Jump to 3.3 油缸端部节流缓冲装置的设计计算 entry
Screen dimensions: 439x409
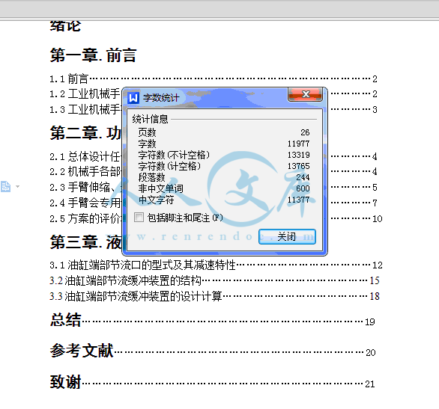[x=214, y=296]
